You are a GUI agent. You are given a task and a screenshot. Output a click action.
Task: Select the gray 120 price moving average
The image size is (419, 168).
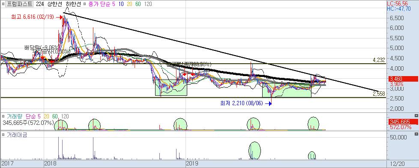pyautogui.click(x=148, y=4)
